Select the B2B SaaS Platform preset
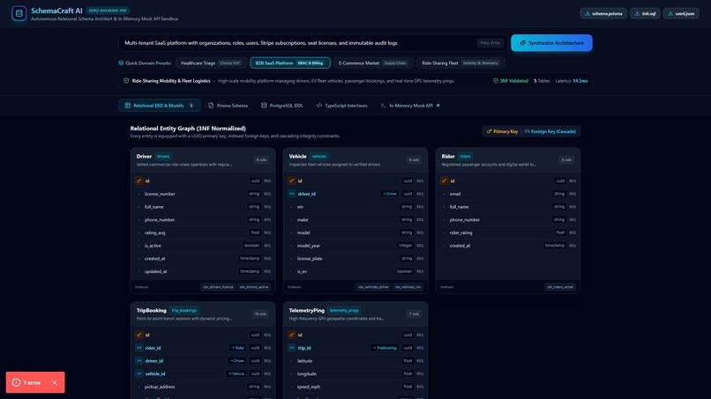Viewport: 711px width, 399px height. [289, 63]
